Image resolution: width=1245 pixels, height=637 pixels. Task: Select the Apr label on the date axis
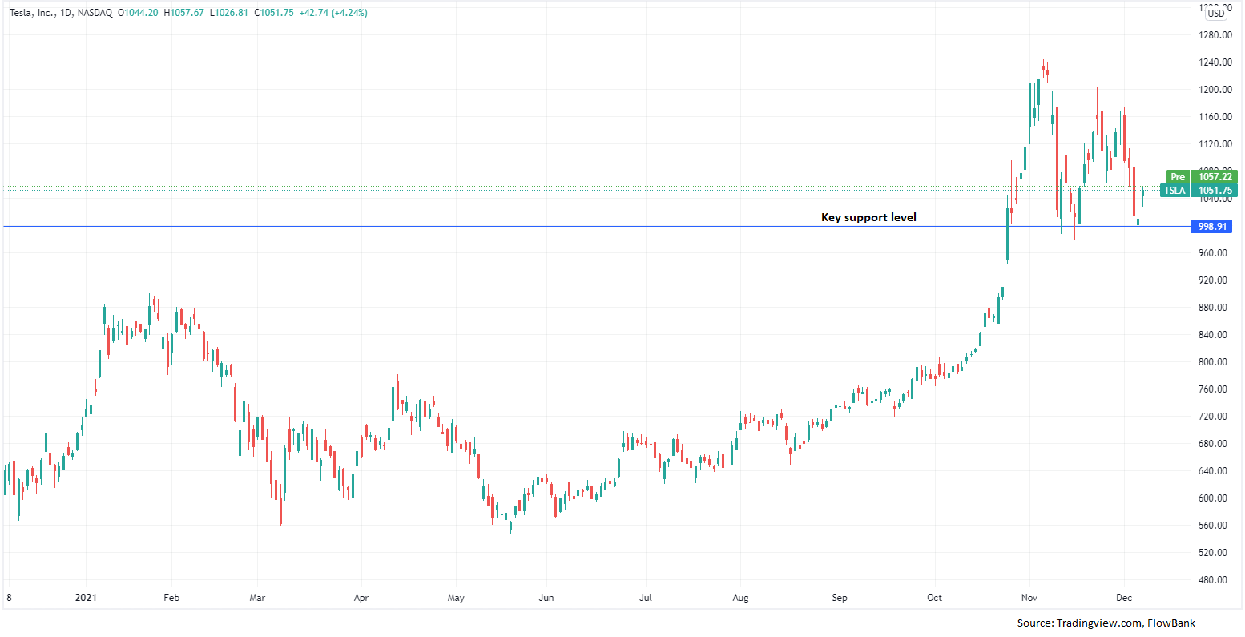pyautogui.click(x=361, y=598)
